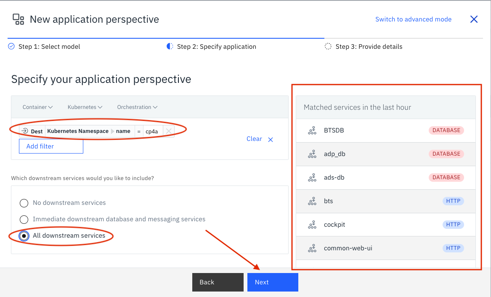Select Immediate downstream database and messaging services
The width and height of the screenshot is (491, 297).
tap(24, 220)
